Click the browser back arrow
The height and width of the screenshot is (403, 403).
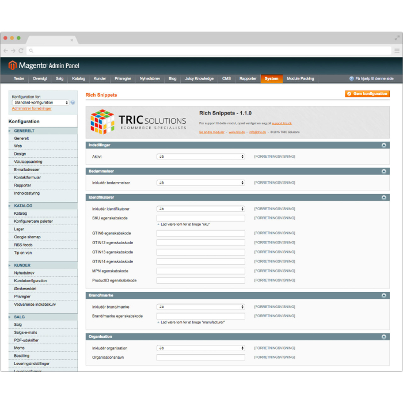point(6,51)
